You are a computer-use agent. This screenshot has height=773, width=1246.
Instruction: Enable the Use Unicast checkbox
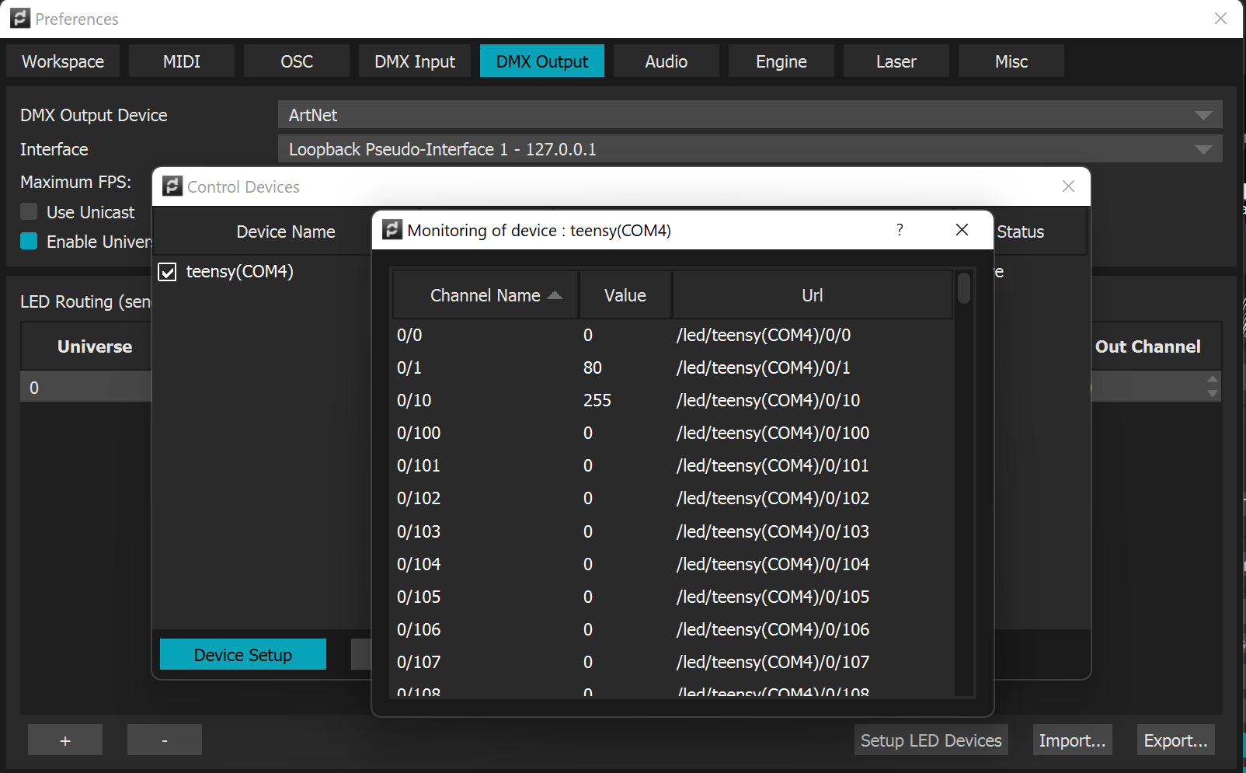30,212
